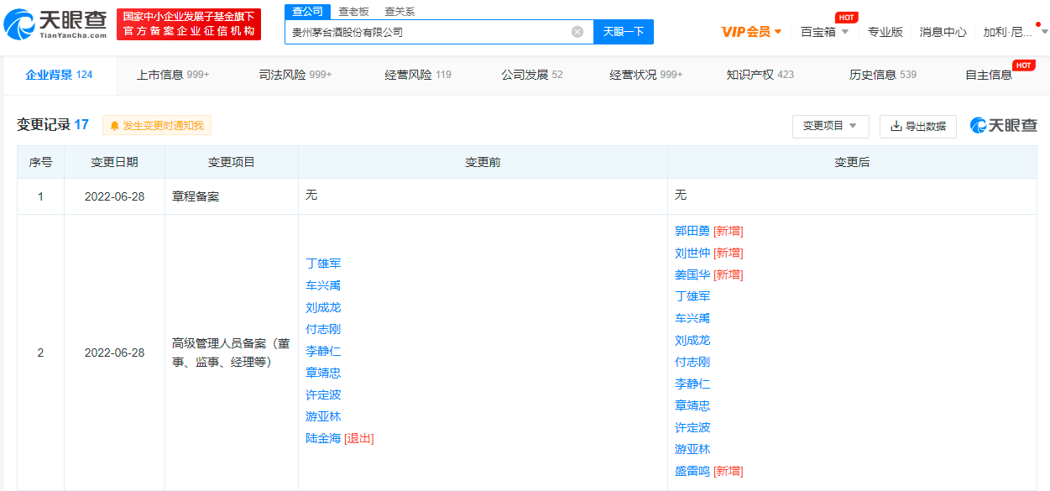Click 发生变更时通知我 button
1050x491 pixels.
[x=157, y=126]
